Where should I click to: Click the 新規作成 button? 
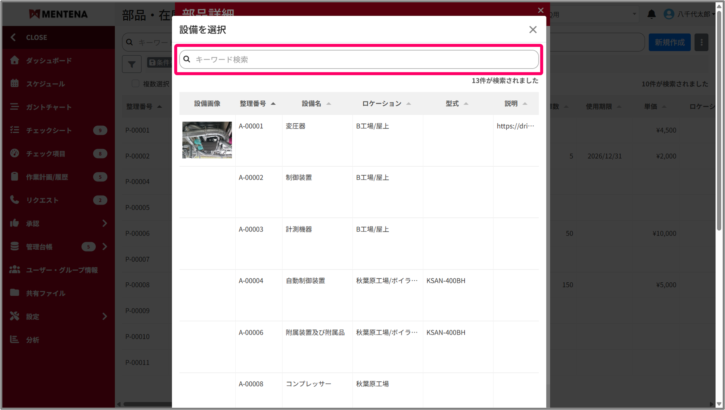click(669, 43)
